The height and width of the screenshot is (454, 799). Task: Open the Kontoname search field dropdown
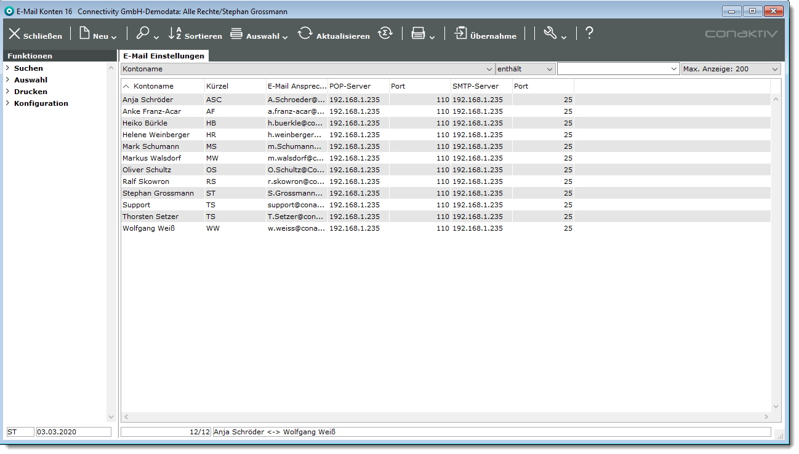489,70
